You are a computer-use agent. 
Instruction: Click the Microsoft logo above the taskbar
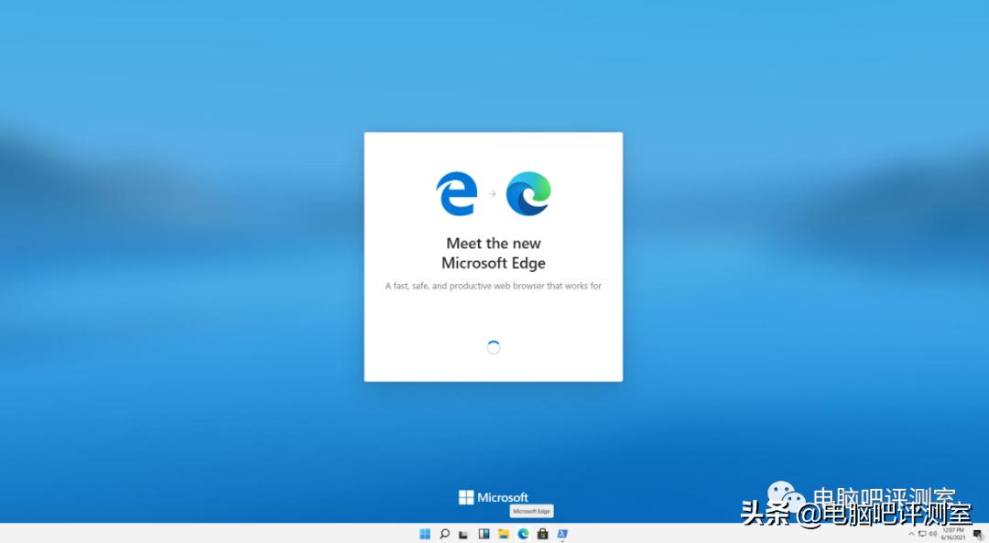pos(495,497)
